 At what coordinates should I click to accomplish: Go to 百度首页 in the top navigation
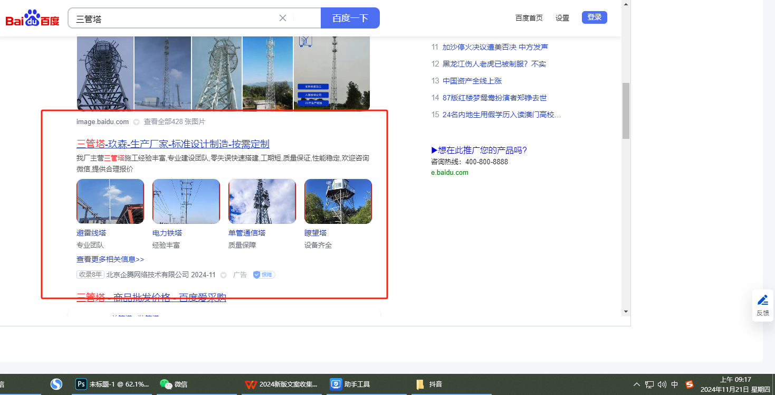tap(529, 18)
